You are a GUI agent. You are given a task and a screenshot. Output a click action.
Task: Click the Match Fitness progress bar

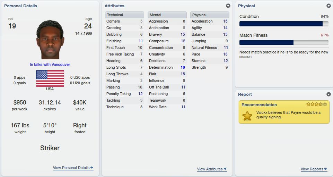(284, 43)
